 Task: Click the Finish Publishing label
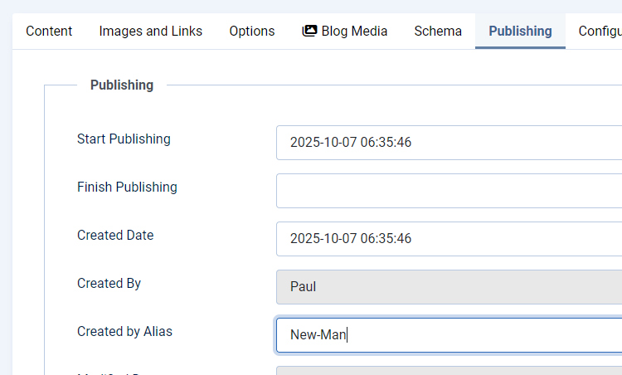point(127,187)
